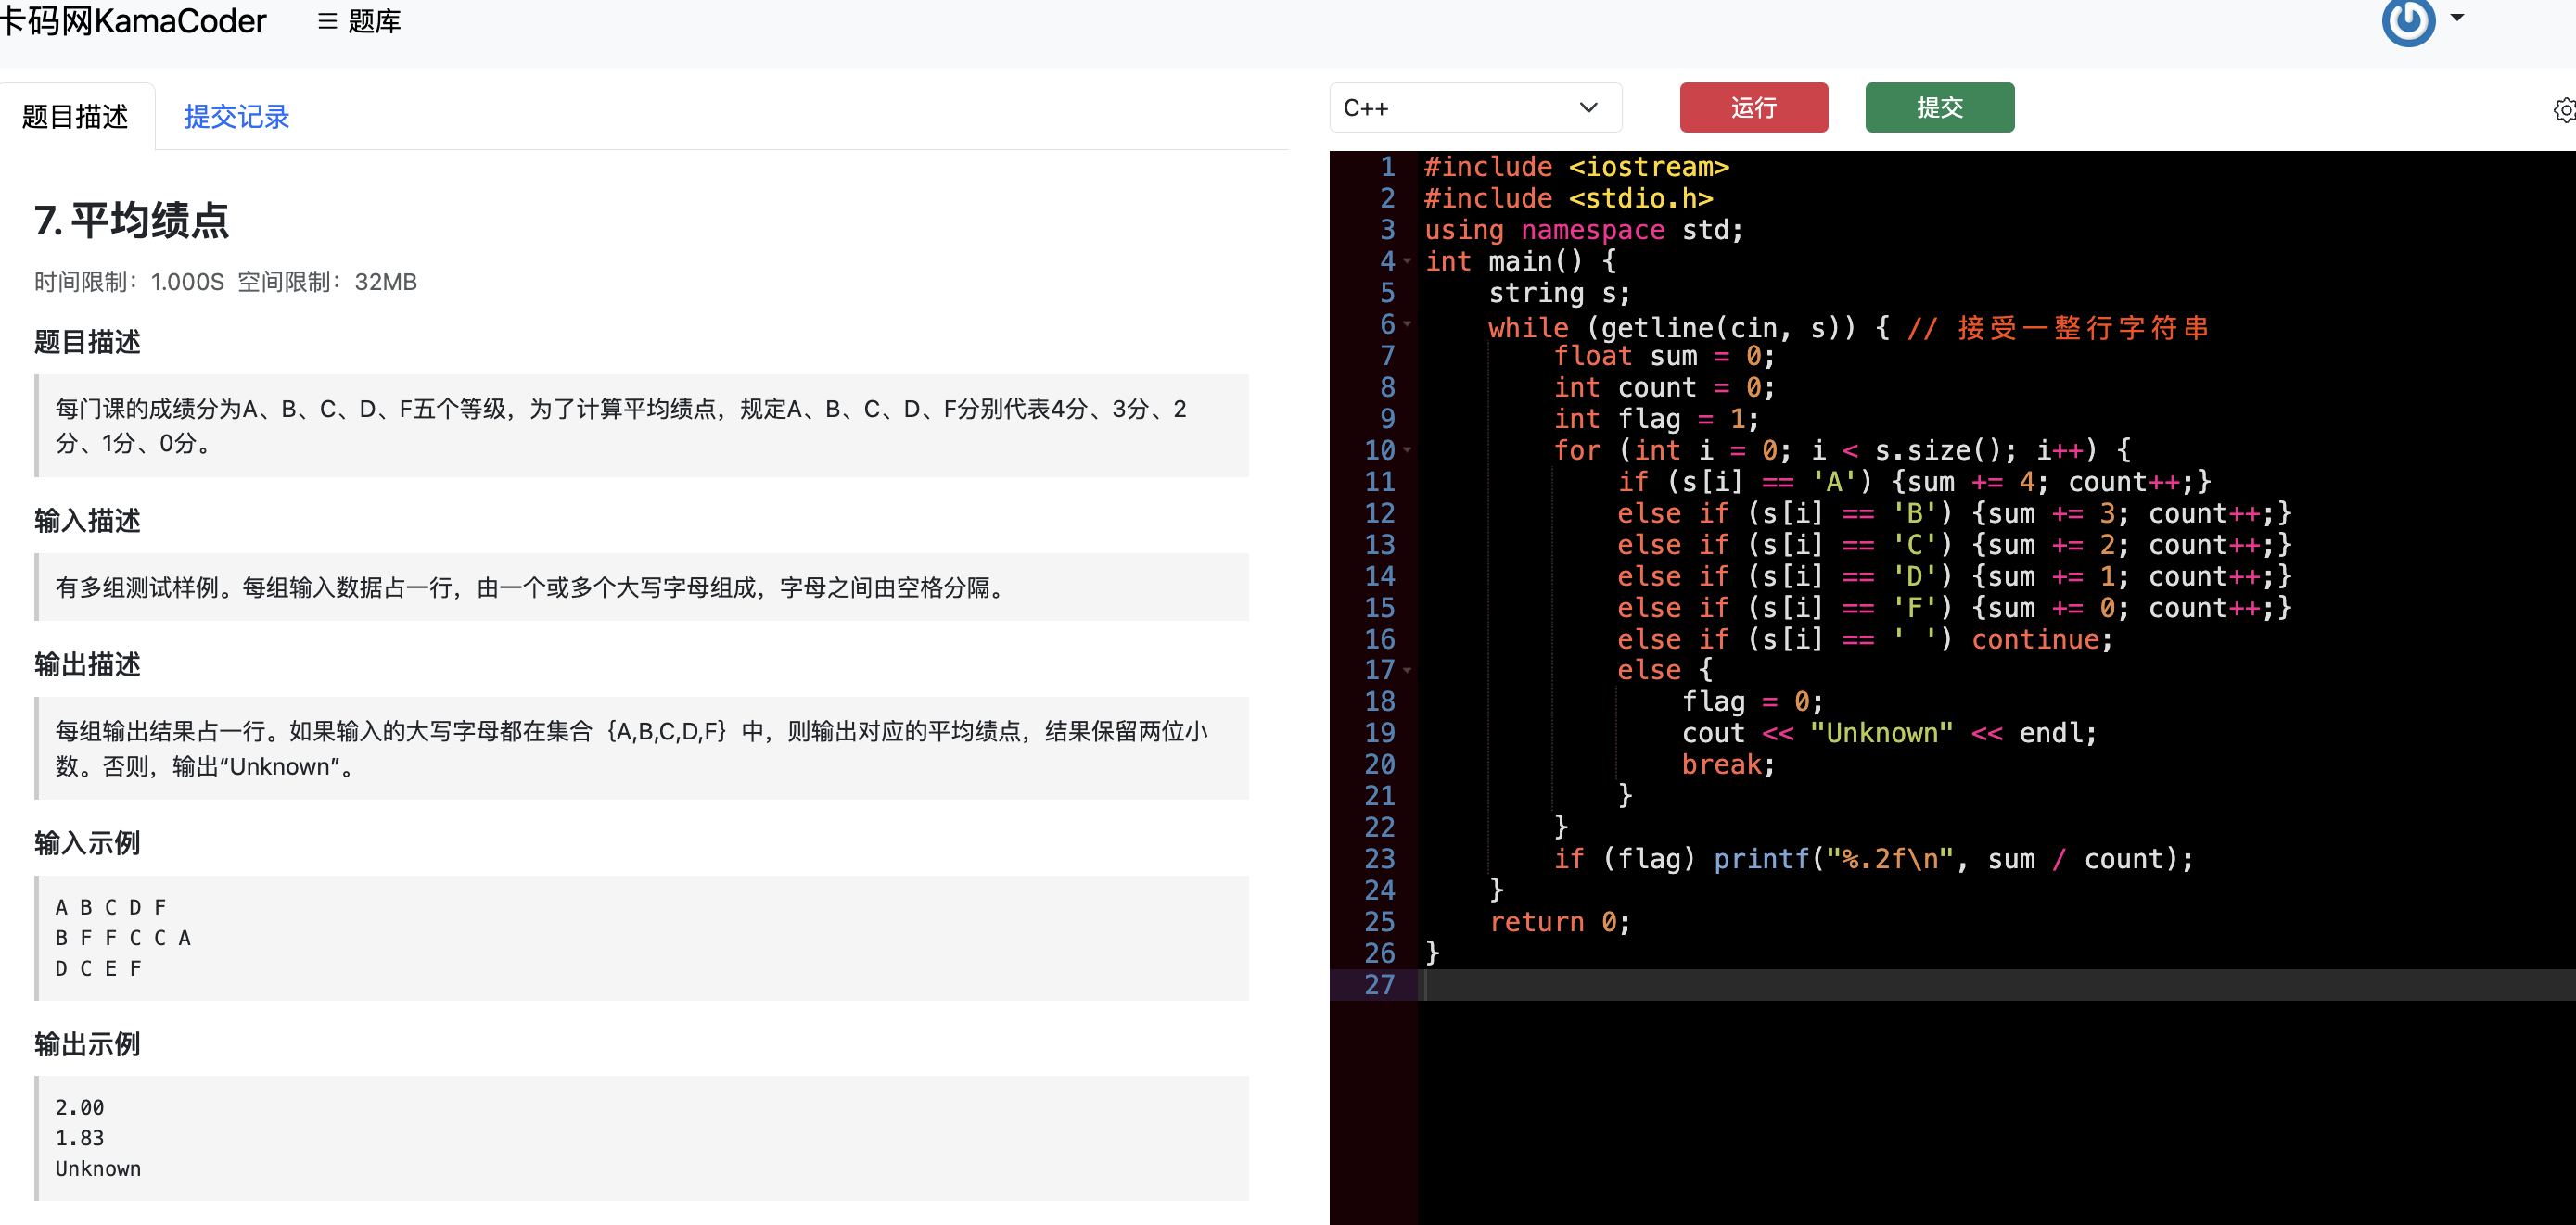Viewport: 2576px width, 1225px height.
Task: Open the 卡码网KamaCoder home logo
Action: [132, 21]
